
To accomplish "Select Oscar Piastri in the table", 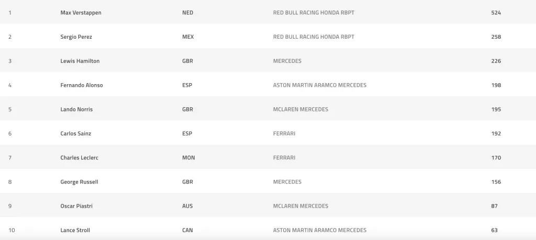I will point(76,206).
